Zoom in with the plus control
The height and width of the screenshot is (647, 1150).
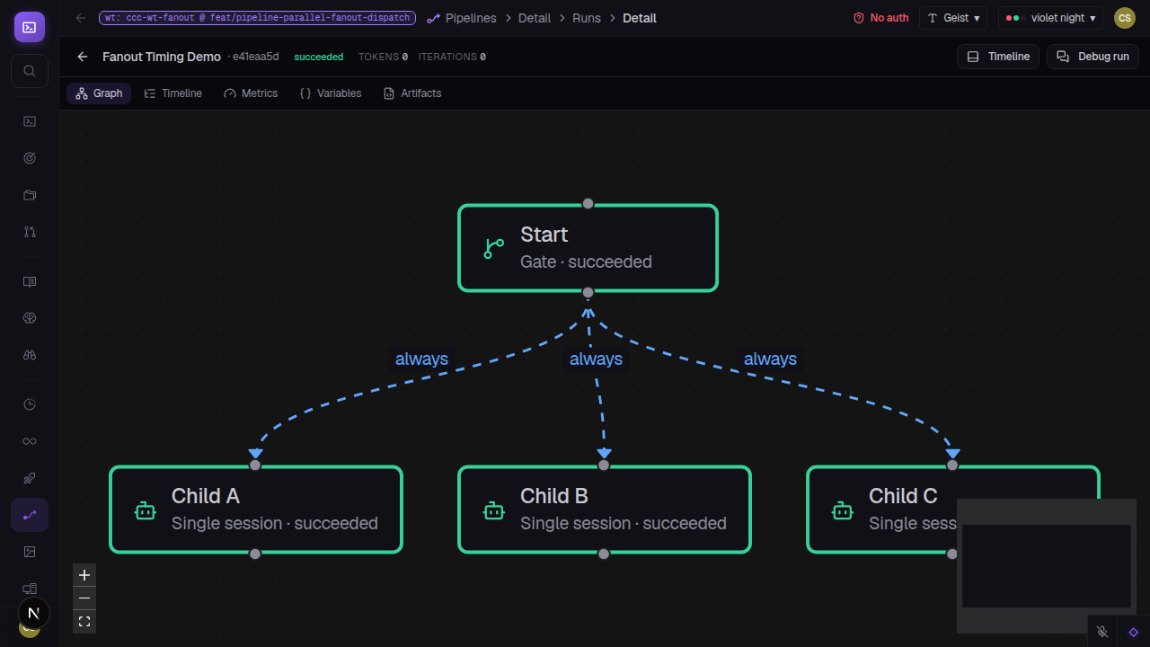(84, 575)
